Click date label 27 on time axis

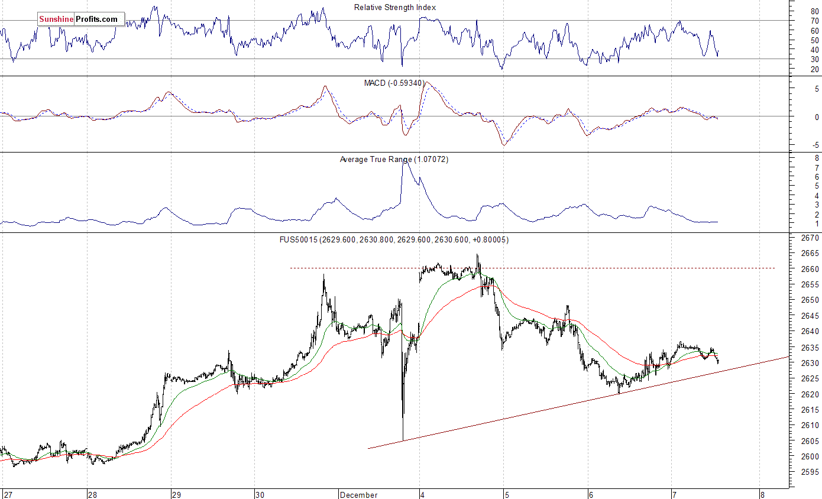coord(8,494)
